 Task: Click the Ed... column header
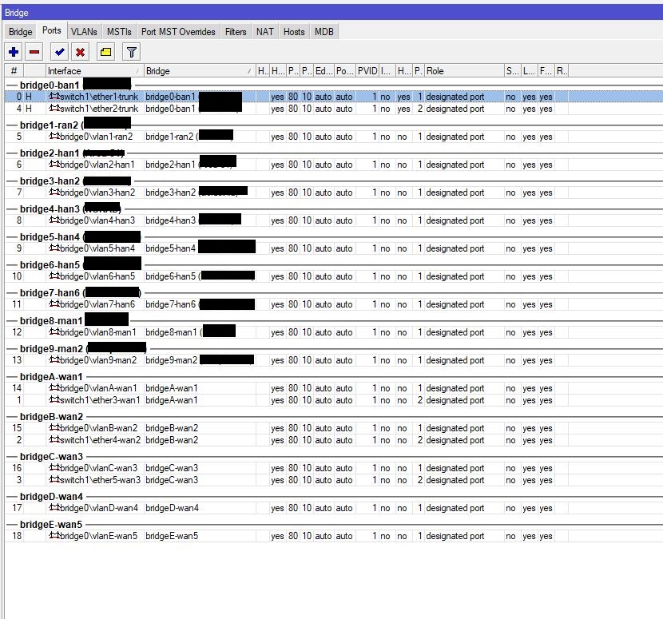[x=324, y=71]
